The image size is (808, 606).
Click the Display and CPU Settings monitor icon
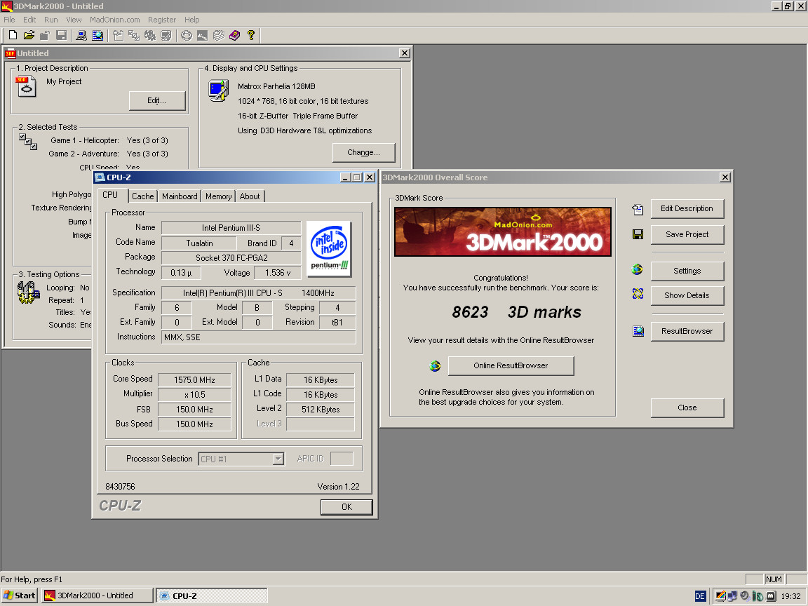click(219, 90)
